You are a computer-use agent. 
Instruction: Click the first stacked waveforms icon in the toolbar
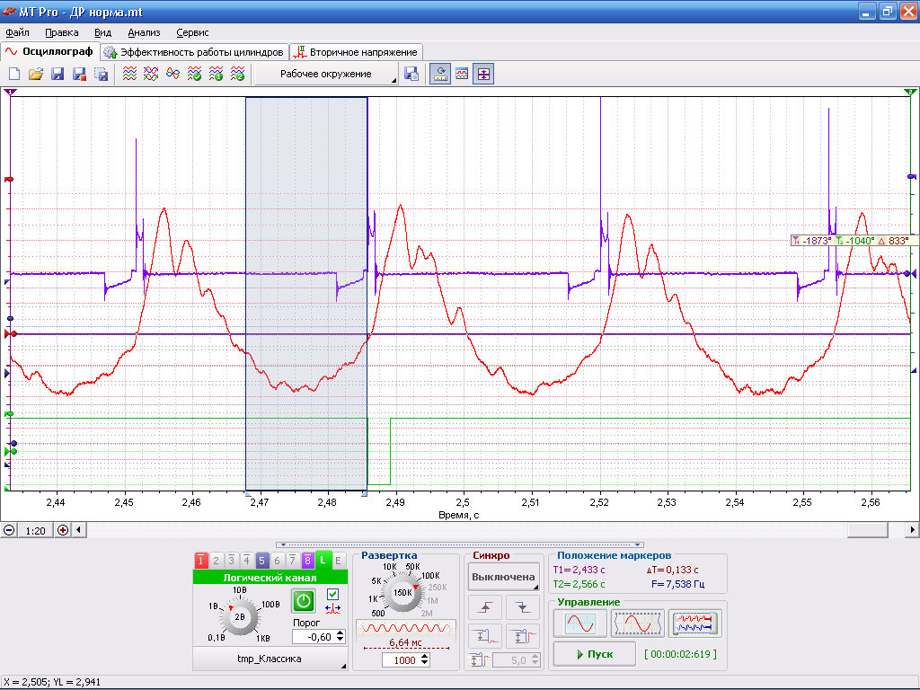click(x=129, y=74)
